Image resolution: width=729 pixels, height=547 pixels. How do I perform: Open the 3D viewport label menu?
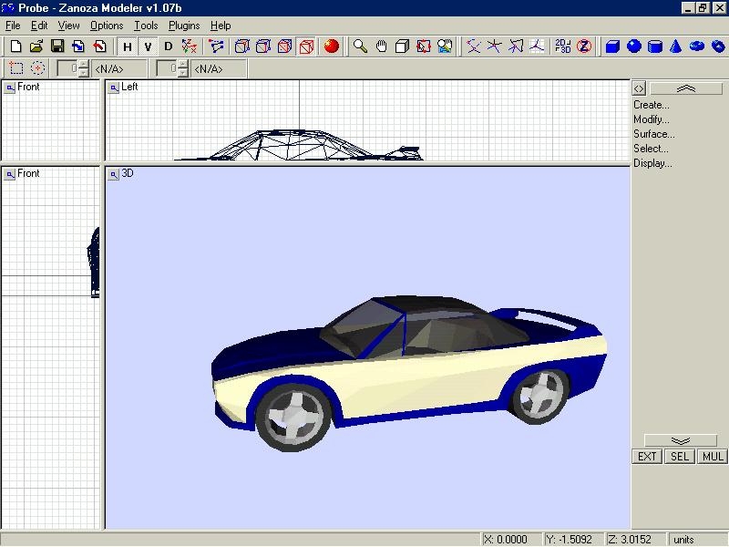(x=114, y=173)
